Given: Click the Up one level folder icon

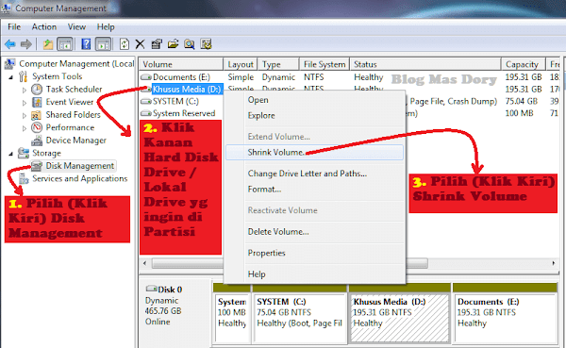Looking at the screenshot, I should 48,44.
